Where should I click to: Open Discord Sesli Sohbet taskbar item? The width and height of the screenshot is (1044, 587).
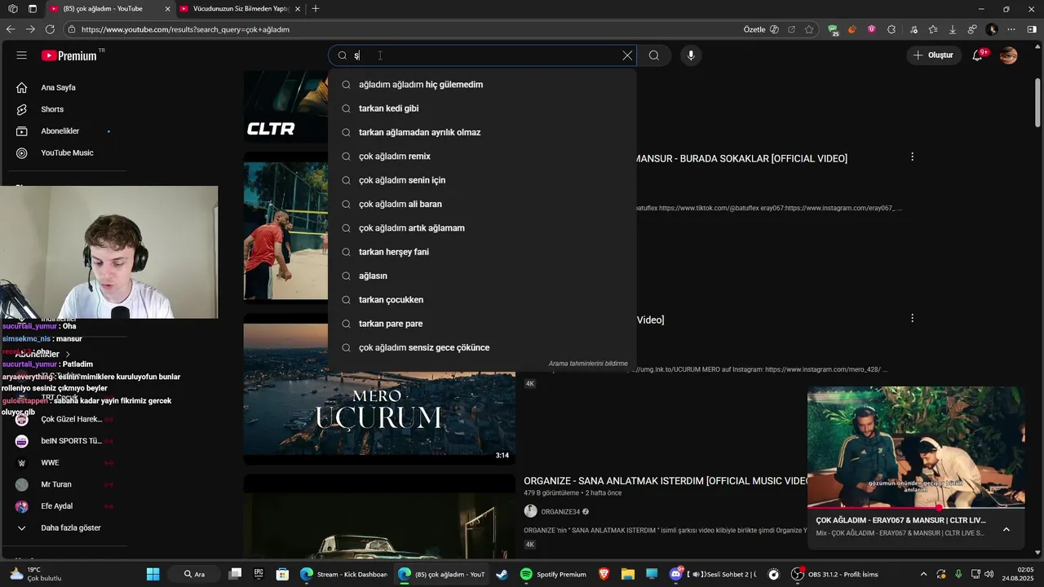coord(712,574)
